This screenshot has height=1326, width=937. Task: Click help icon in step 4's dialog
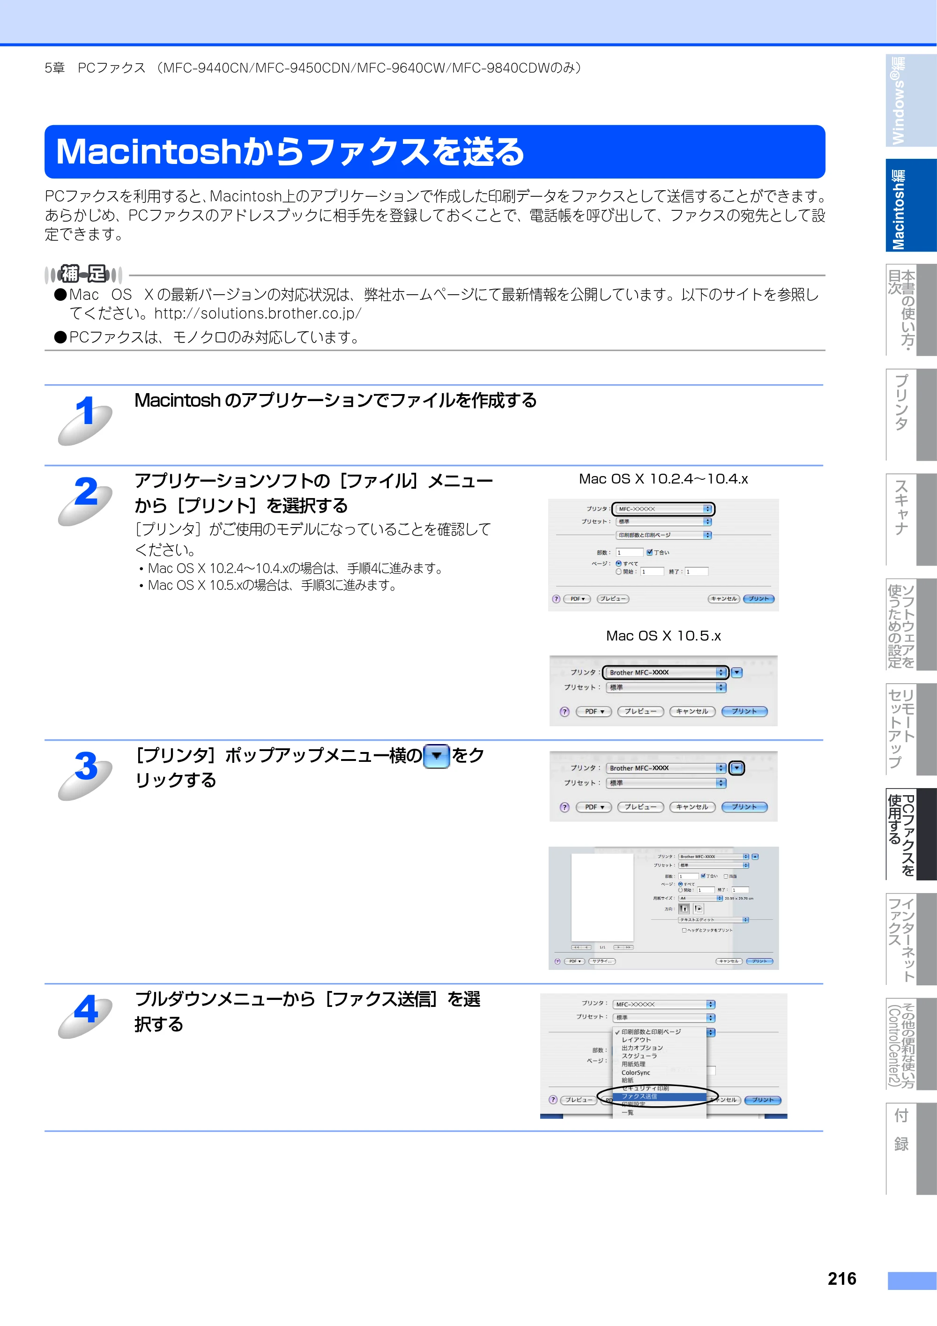[553, 1100]
